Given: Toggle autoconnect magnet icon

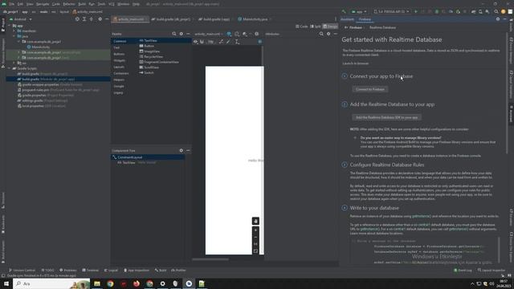Looking at the screenshot, I should click(202, 42).
